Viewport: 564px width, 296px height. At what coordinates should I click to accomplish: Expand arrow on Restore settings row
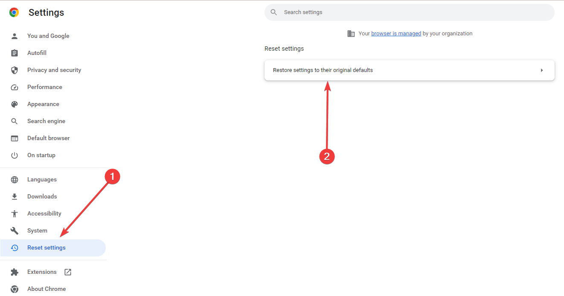pos(542,70)
